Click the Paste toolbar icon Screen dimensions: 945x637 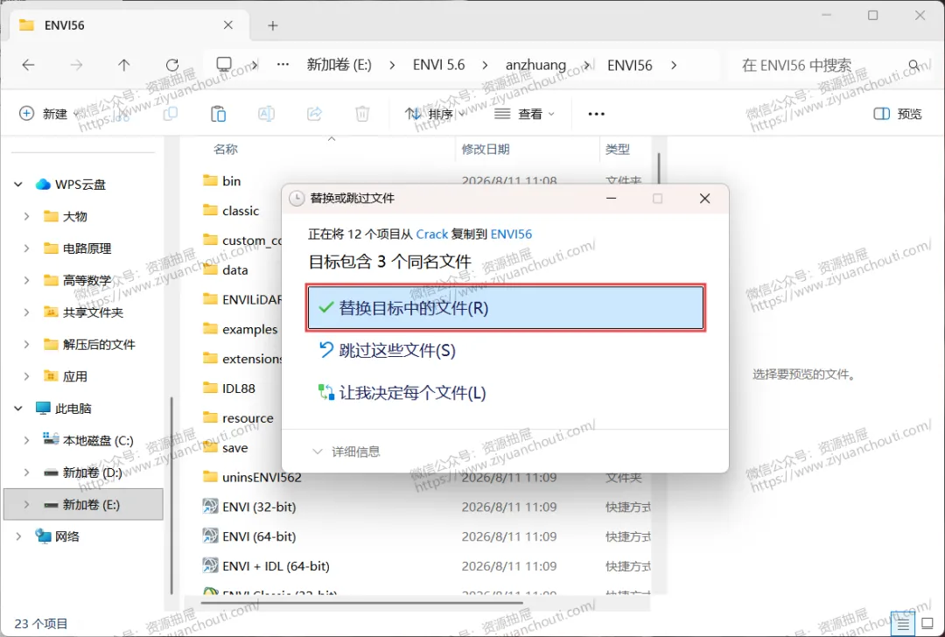pos(218,113)
